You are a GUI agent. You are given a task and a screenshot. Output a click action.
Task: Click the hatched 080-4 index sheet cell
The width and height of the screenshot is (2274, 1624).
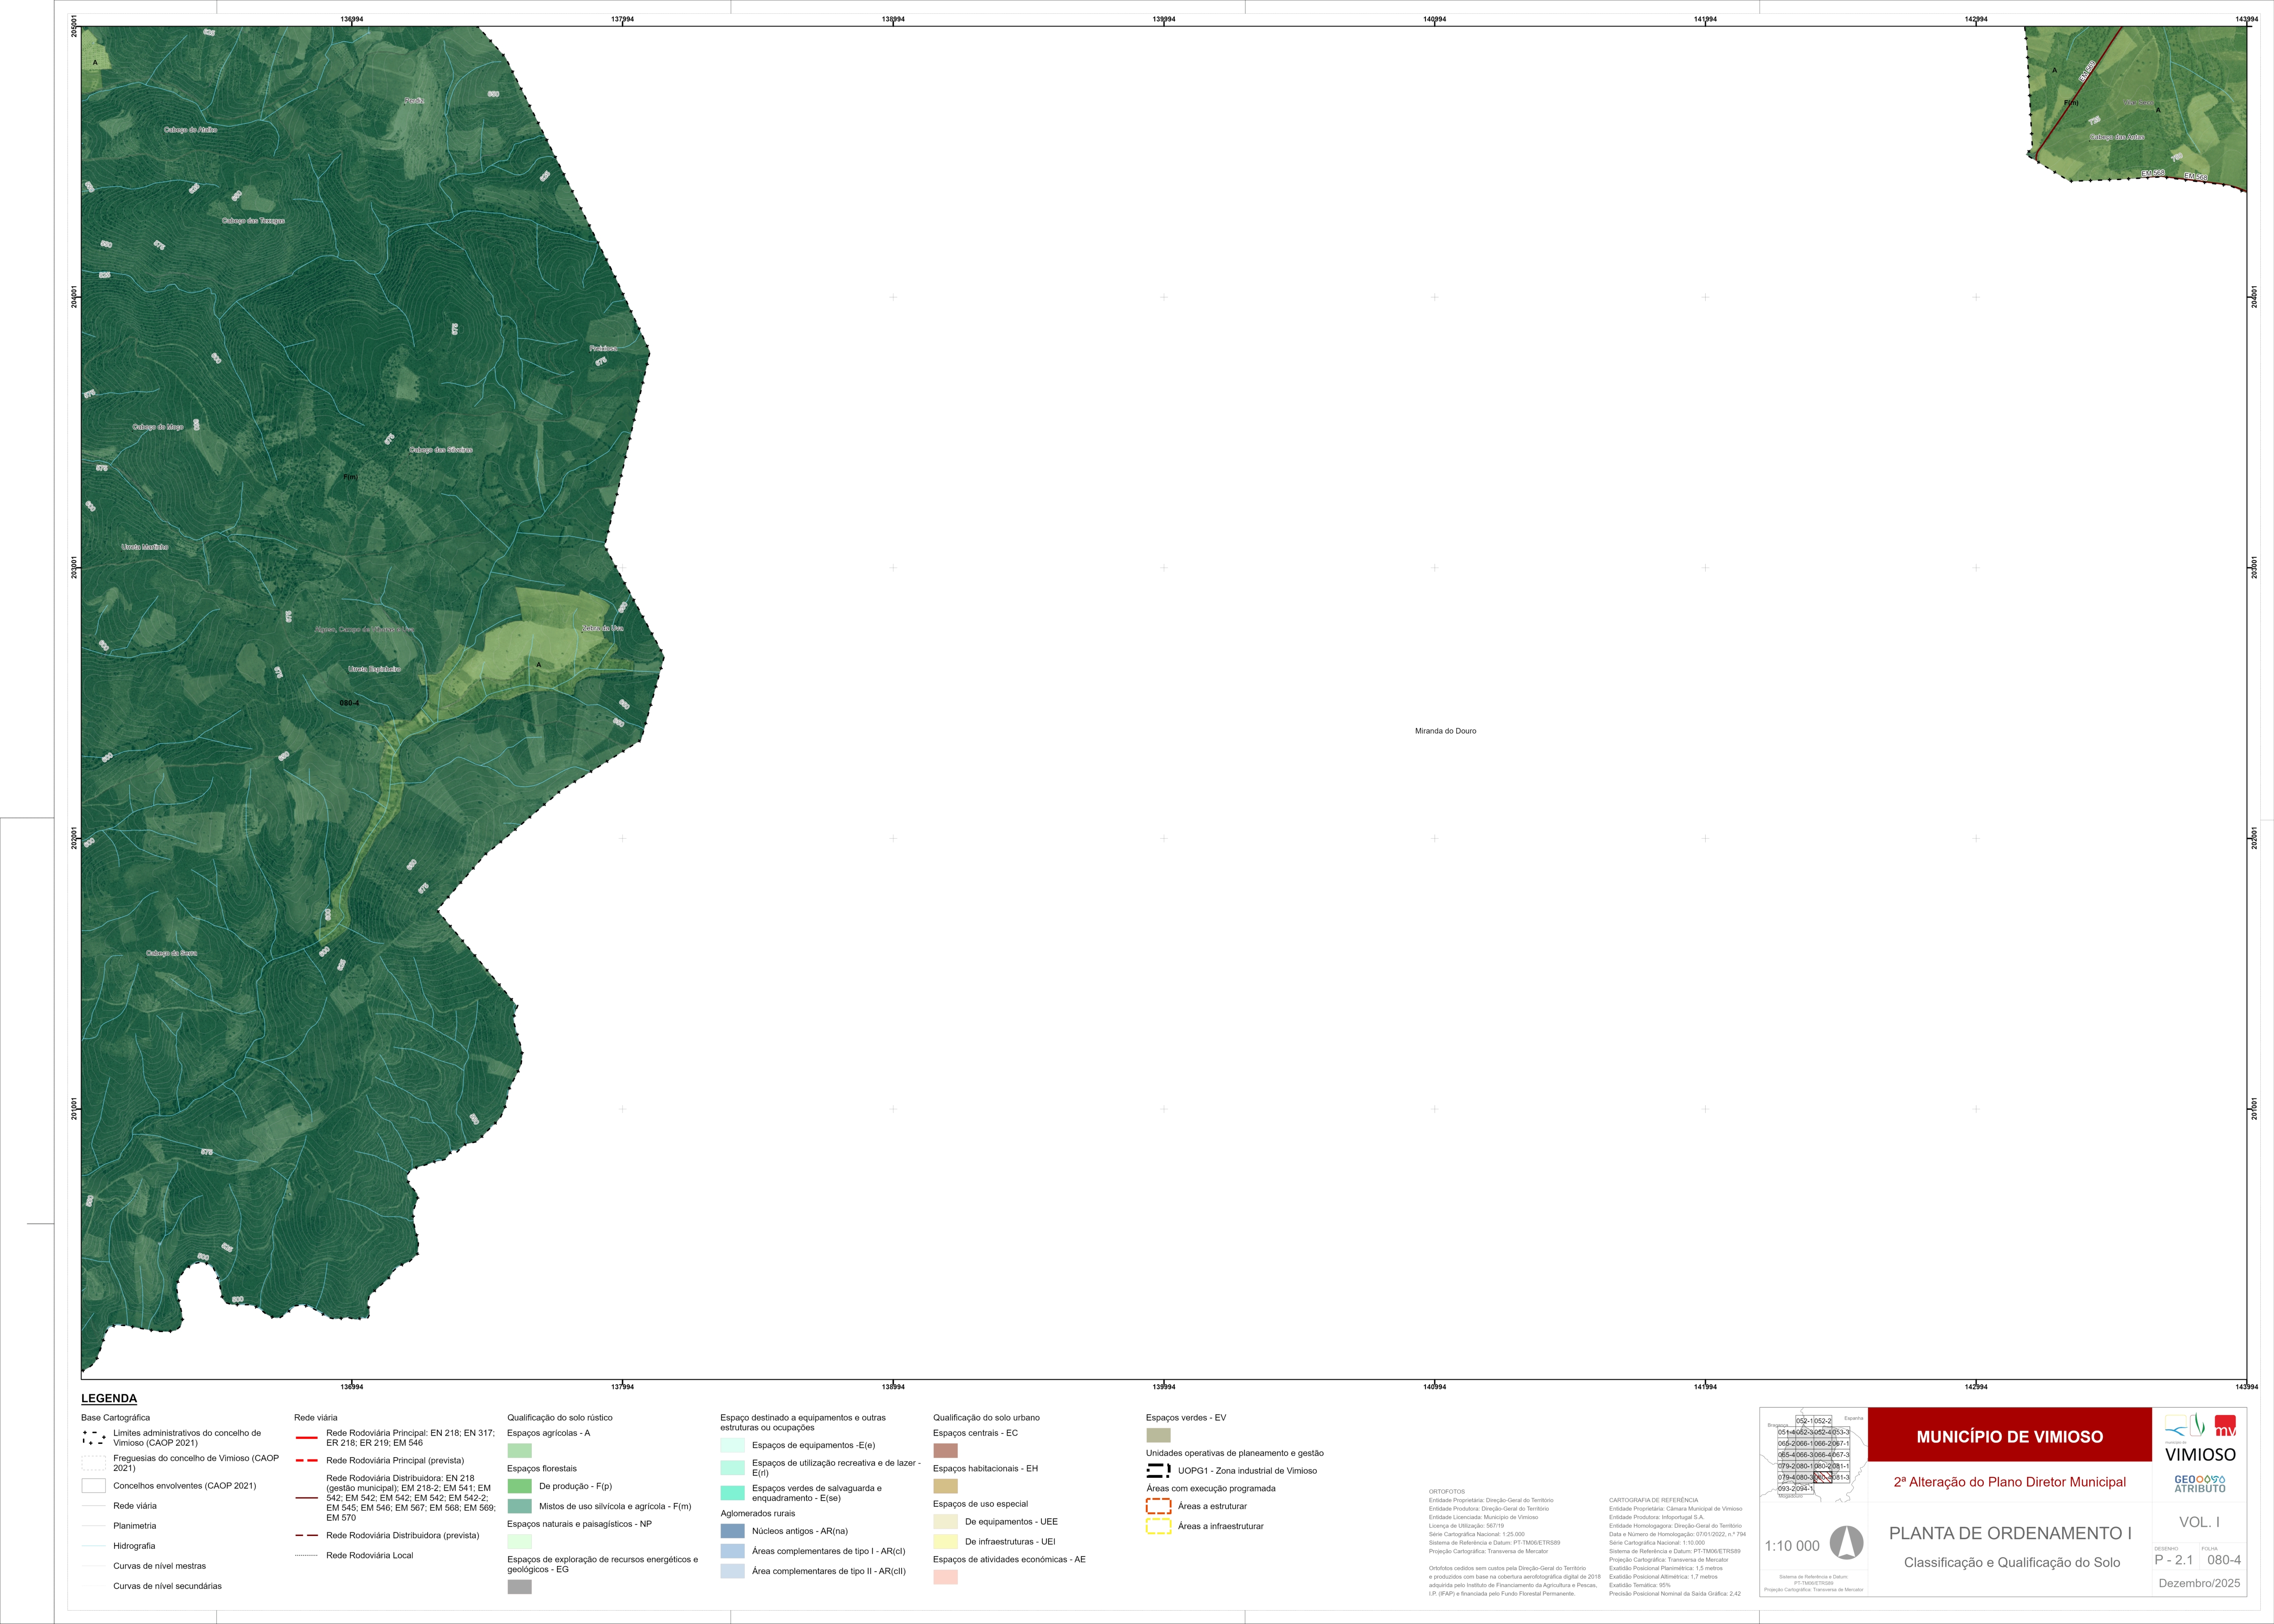(x=1822, y=1477)
